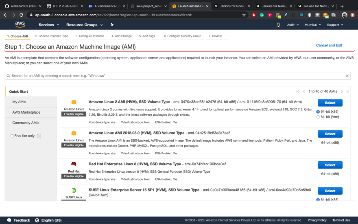Image resolution: width=358 pixels, height=224 pixels.
Task: Click the pen extension icon in browser toolbar
Action: 286,15
